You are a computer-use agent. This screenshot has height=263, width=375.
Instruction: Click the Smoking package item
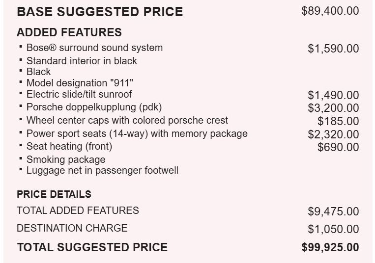(x=66, y=159)
